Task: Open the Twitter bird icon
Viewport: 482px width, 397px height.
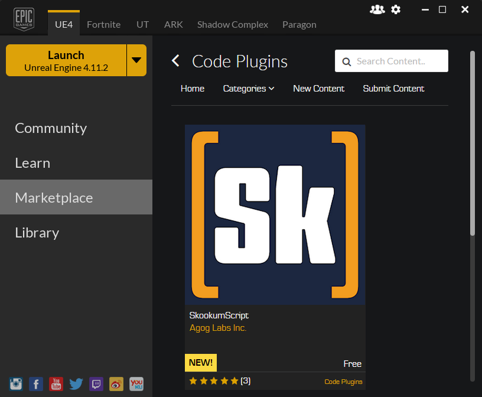Action: click(76, 384)
